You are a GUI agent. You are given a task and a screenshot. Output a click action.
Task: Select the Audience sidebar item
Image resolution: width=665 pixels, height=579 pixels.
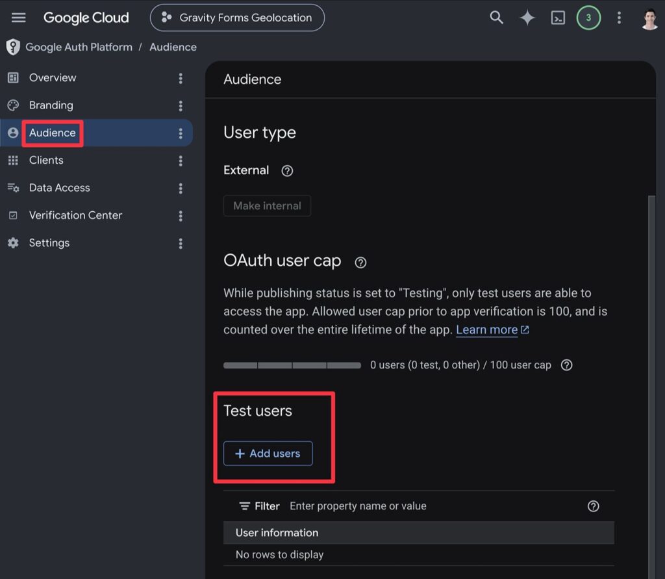[x=96, y=133]
